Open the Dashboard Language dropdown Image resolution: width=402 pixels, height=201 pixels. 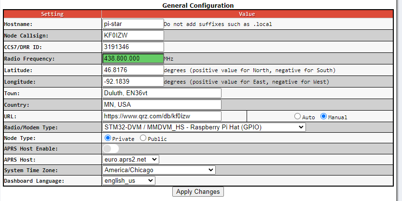(129, 180)
